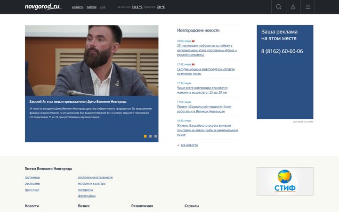Open the «новости» header menu item

pos(78,7)
